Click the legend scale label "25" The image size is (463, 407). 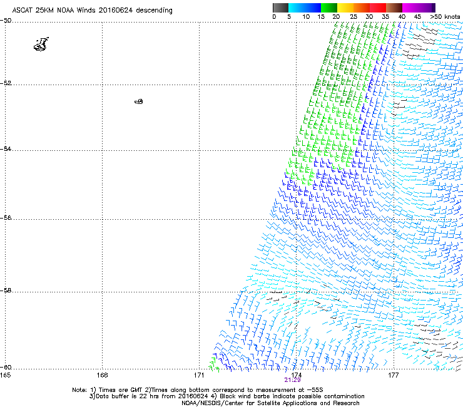click(354, 17)
